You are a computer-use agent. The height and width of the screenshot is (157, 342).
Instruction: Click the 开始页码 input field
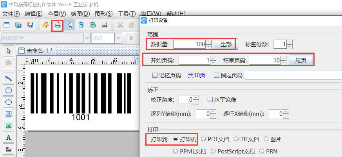(x=195, y=60)
